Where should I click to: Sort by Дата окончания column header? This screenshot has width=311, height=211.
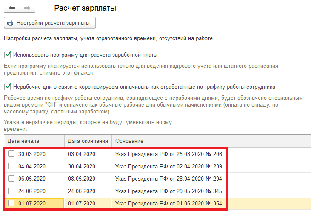click(88, 141)
